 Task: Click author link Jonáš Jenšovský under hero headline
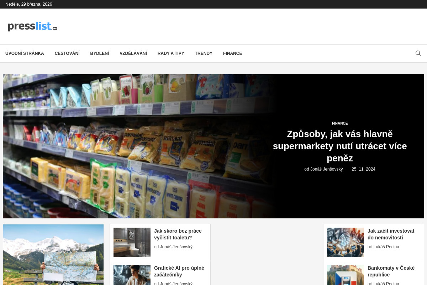point(326,169)
